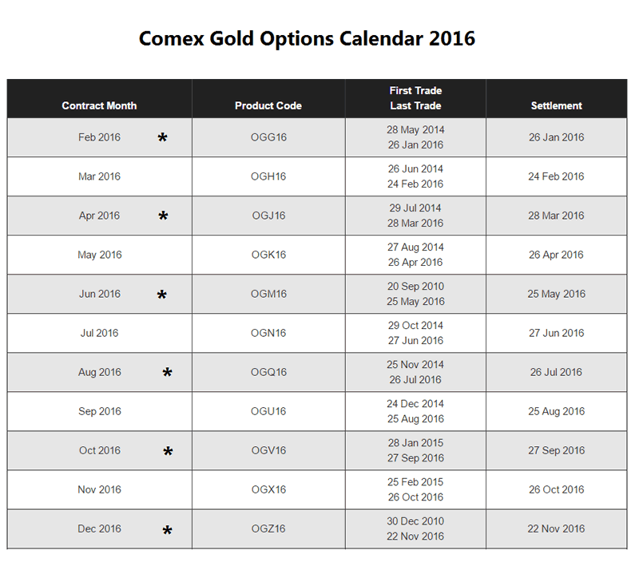This screenshot has height=566, width=639.
Task: Select the Mar 2016 contract month
Action: (99, 176)
